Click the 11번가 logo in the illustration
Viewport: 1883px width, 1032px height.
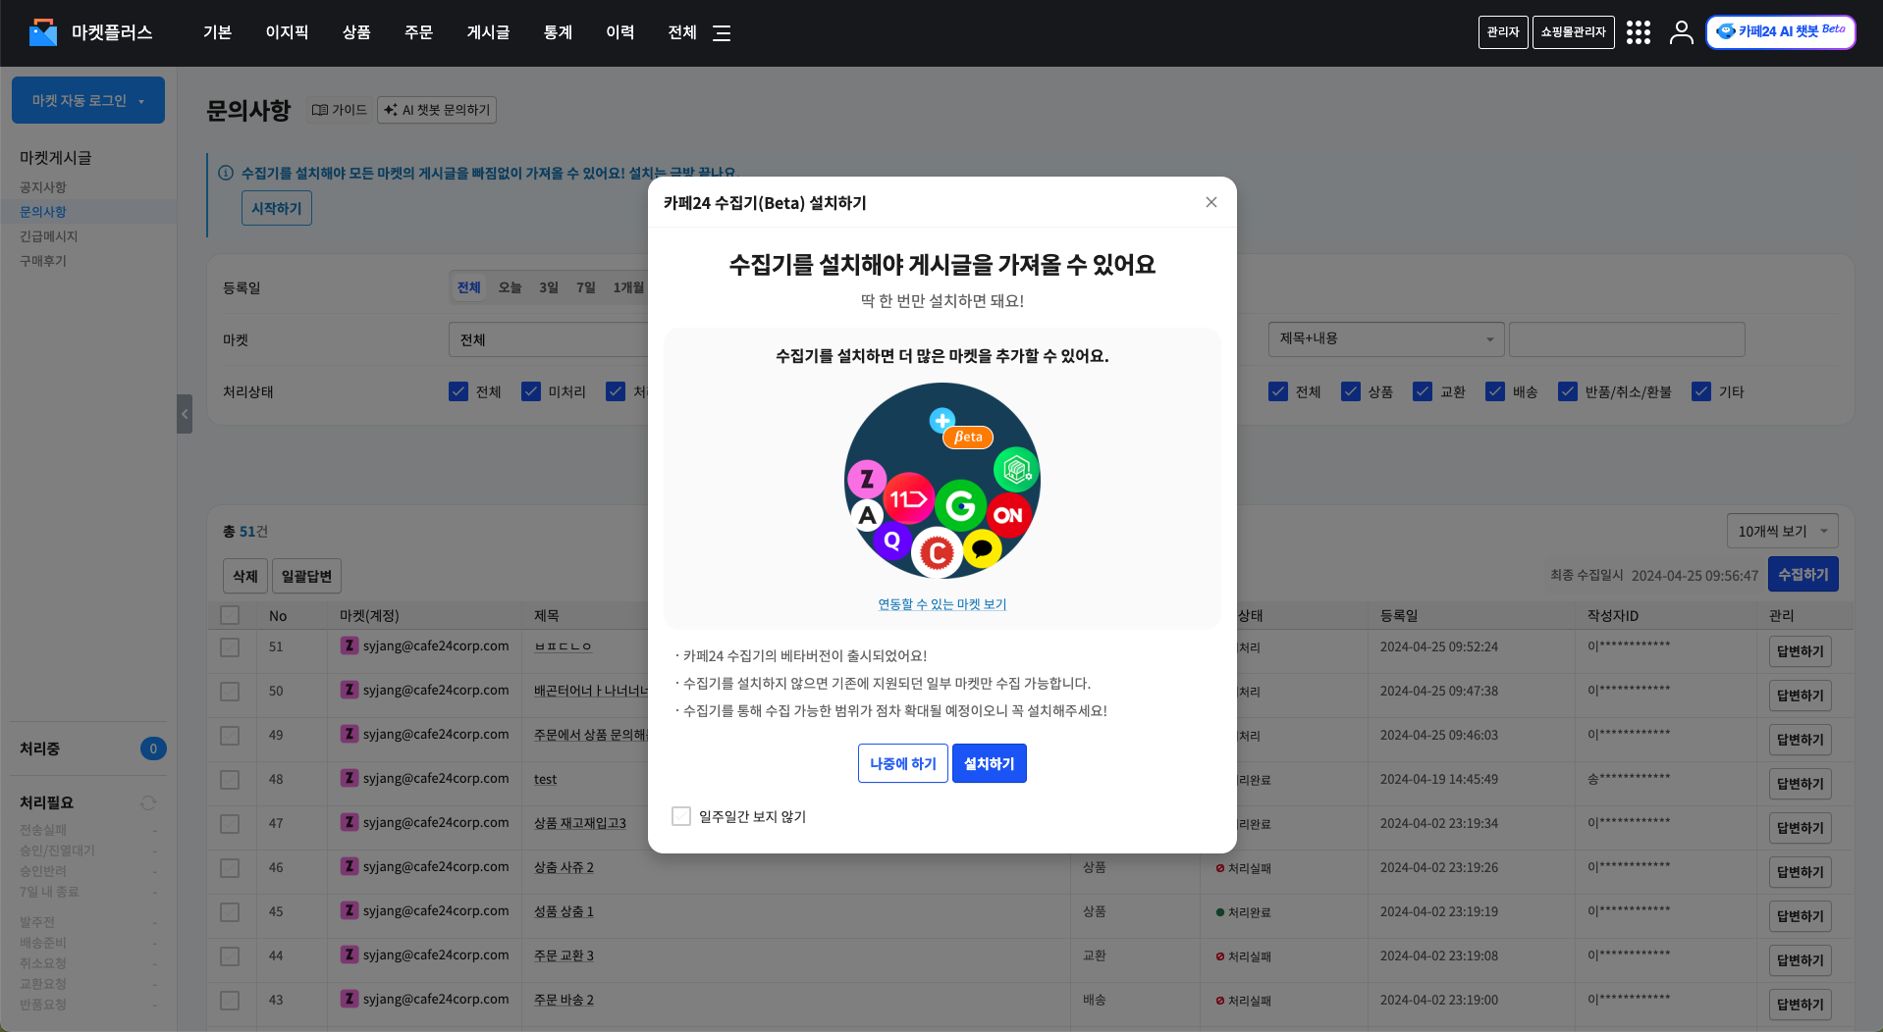(x=908, y=499)
